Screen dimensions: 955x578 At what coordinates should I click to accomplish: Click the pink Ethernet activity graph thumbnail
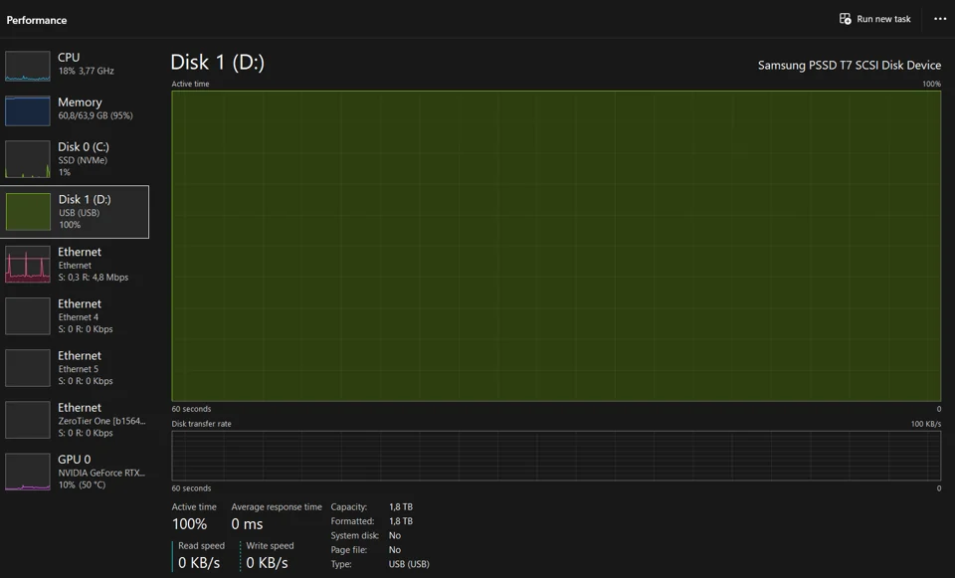pyautogui.click(x=28, y=264)
